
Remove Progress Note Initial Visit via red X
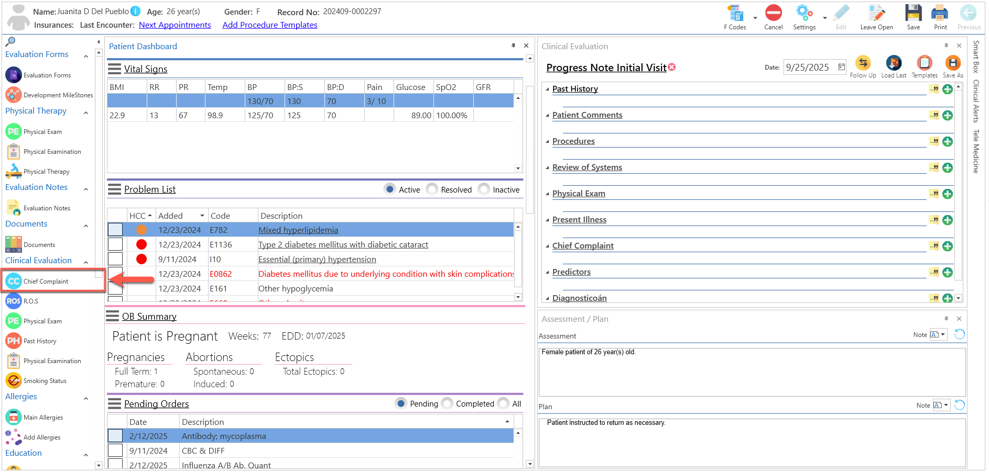(672, 67)
